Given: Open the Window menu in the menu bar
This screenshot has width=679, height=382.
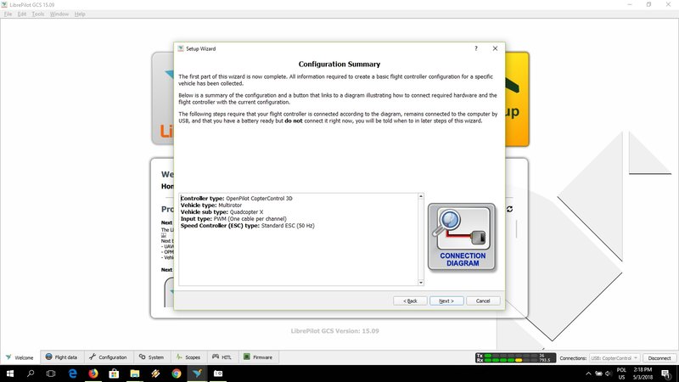Looking at the screenshot, I should click(59, 14).
